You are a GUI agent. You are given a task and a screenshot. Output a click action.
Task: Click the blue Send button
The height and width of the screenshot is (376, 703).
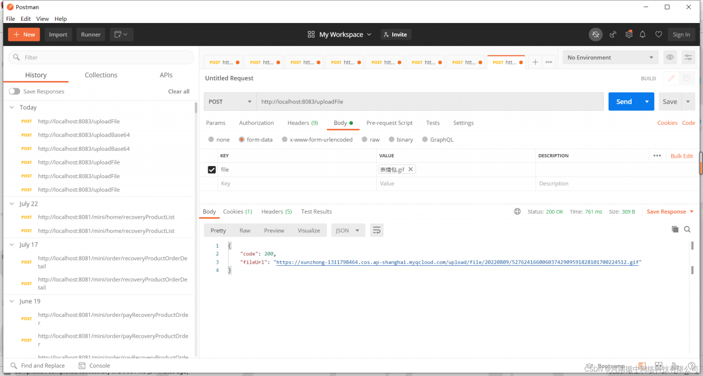pos(624,101)
